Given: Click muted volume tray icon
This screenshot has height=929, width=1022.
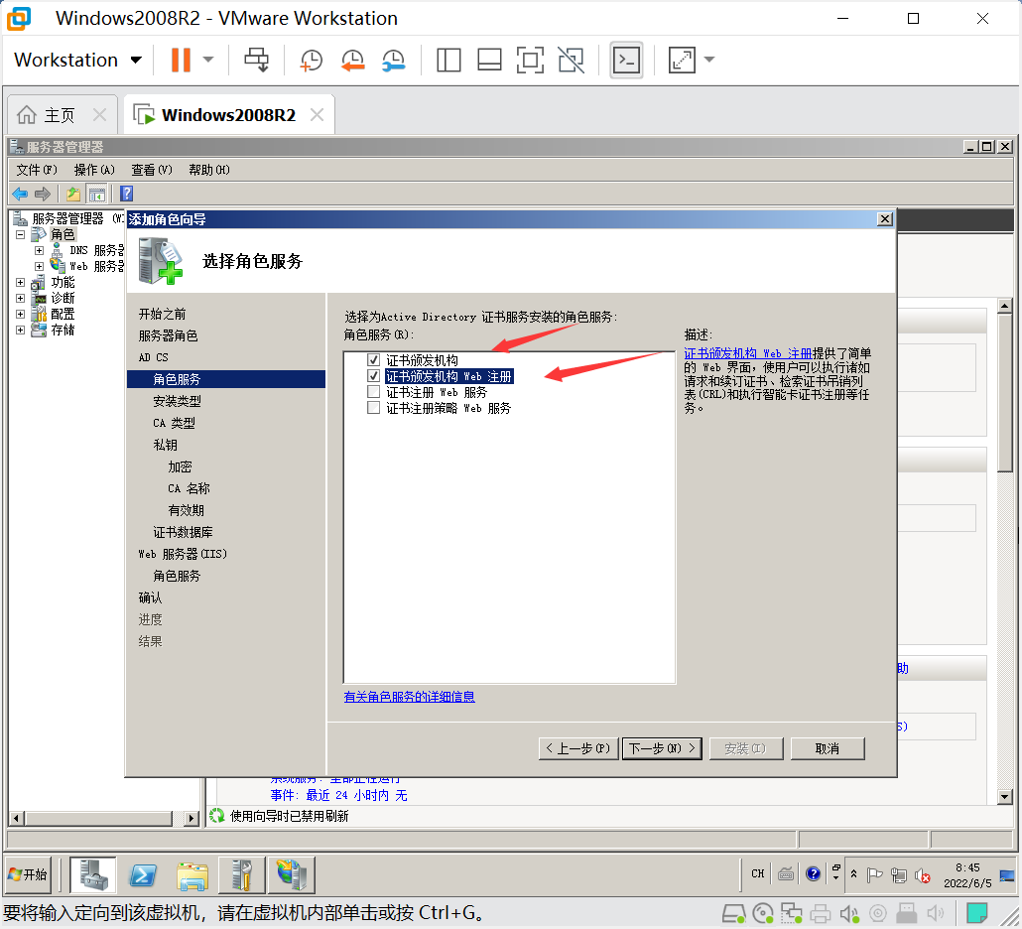Looking at the screenshot, I should point(922,874).
